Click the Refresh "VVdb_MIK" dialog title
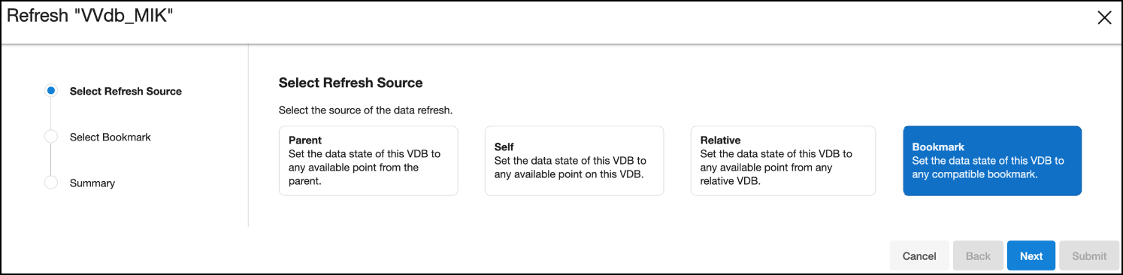This screenshot has height=275, width=1123. [x=90, y=15]
